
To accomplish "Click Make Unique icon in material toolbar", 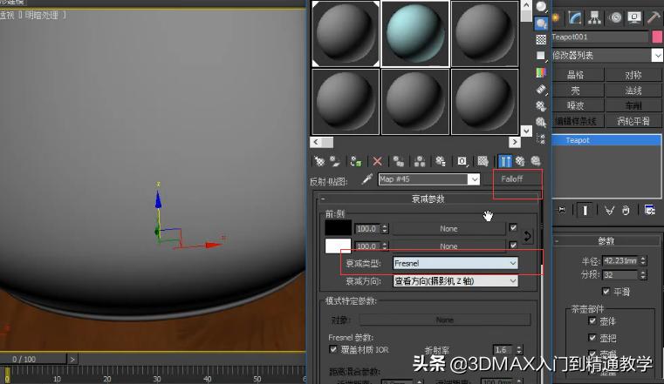I will point(420,161).
